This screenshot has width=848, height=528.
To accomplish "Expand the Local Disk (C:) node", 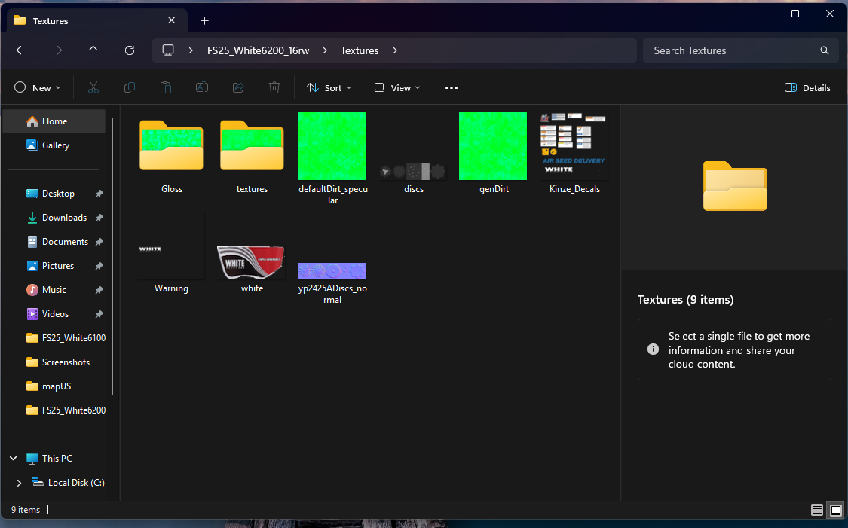I will tap(19, 483).
